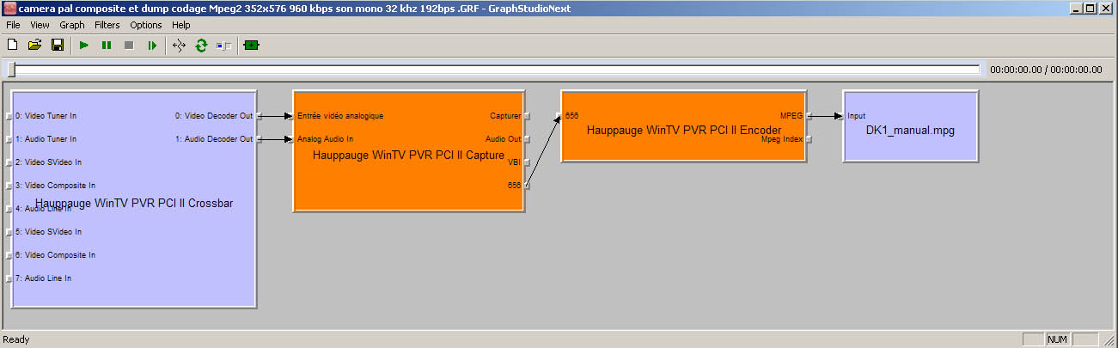Open the File menu
Viewport: 1118px width, 348px height.
pyautogui.click(x=13, y=25)
